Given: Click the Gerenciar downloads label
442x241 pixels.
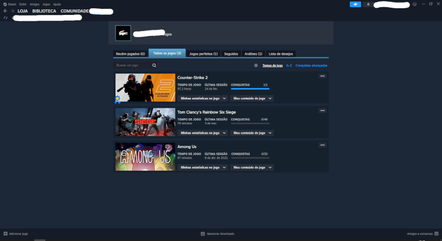Looking at the screenshot, I should pyautogui.click(x=220, y=234).
